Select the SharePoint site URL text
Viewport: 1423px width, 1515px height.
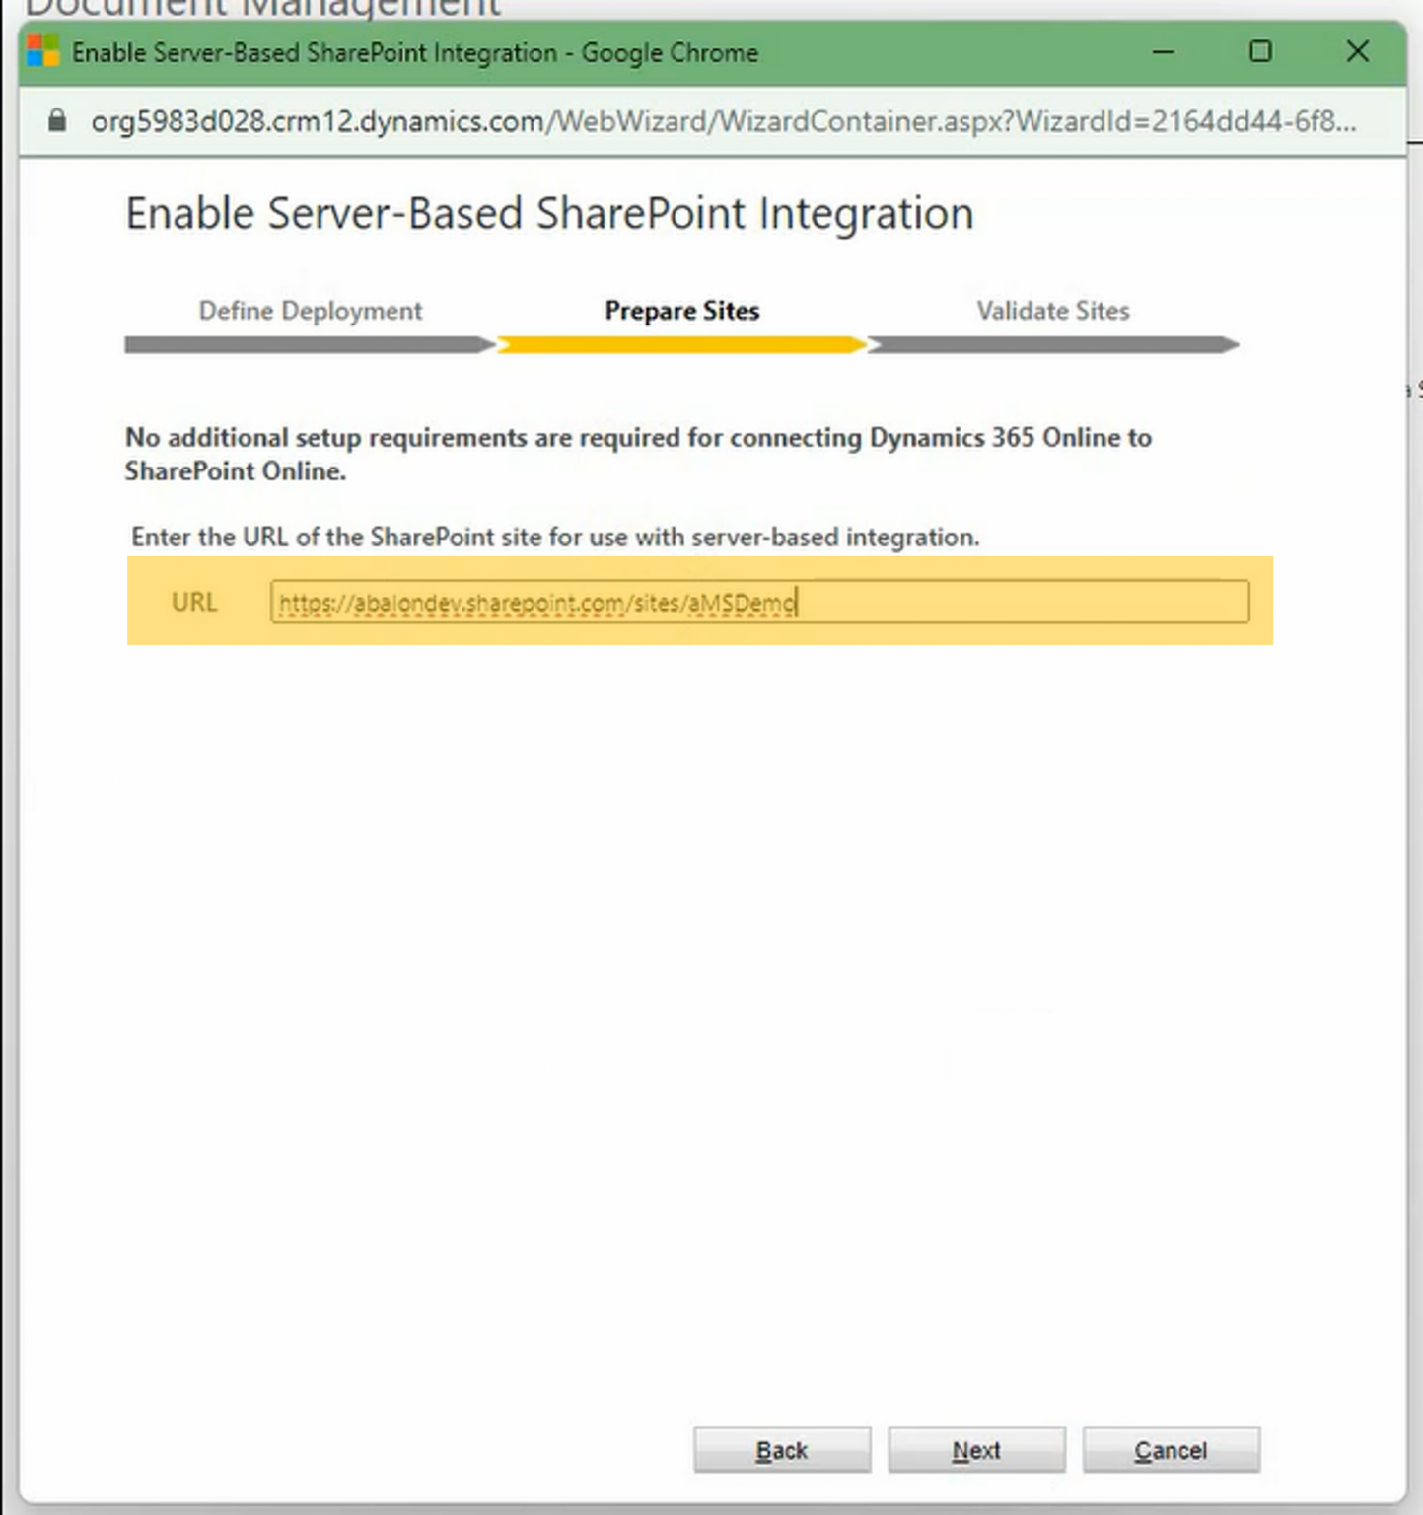click(537, 602)
